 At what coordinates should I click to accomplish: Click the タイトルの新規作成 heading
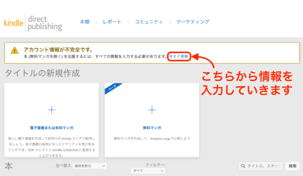click(42, 73)
